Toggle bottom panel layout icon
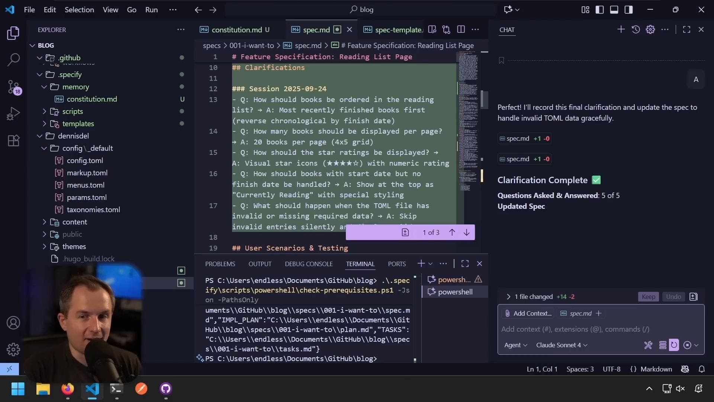Screen dimensions: 714x402 (x=614, y=10)
